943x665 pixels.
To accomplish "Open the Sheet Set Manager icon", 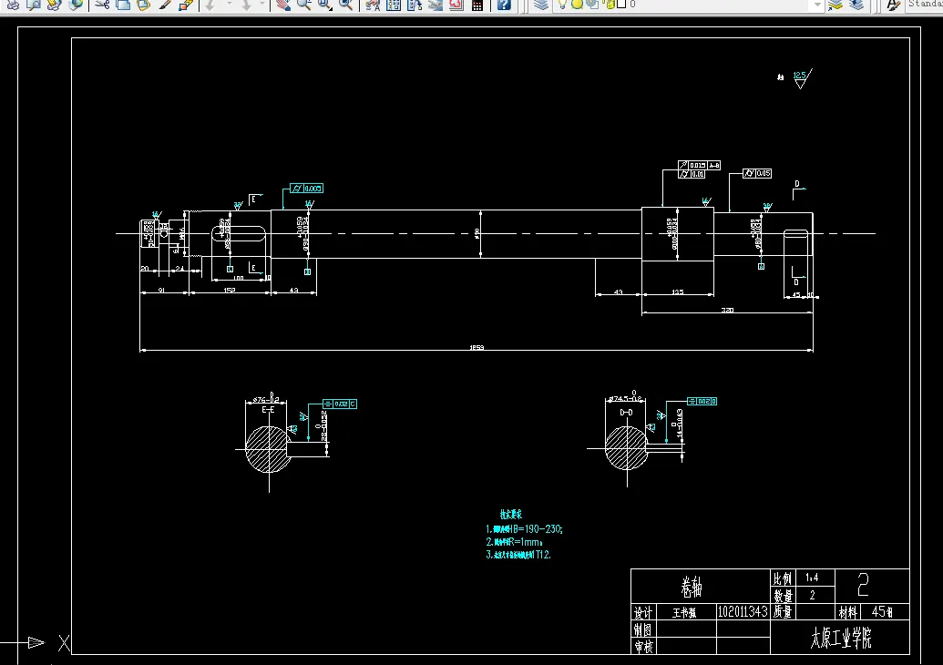I will (436, 5).
